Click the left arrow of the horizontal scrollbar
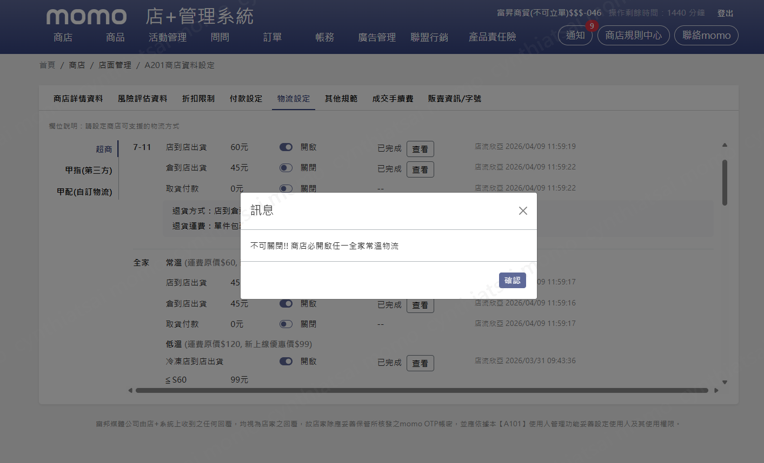The image size is (764, 463). click(130, 390)
